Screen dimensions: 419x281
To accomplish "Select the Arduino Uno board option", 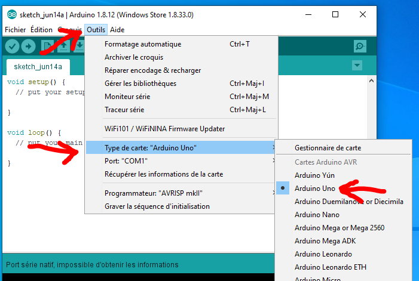I will click(316, 189).
